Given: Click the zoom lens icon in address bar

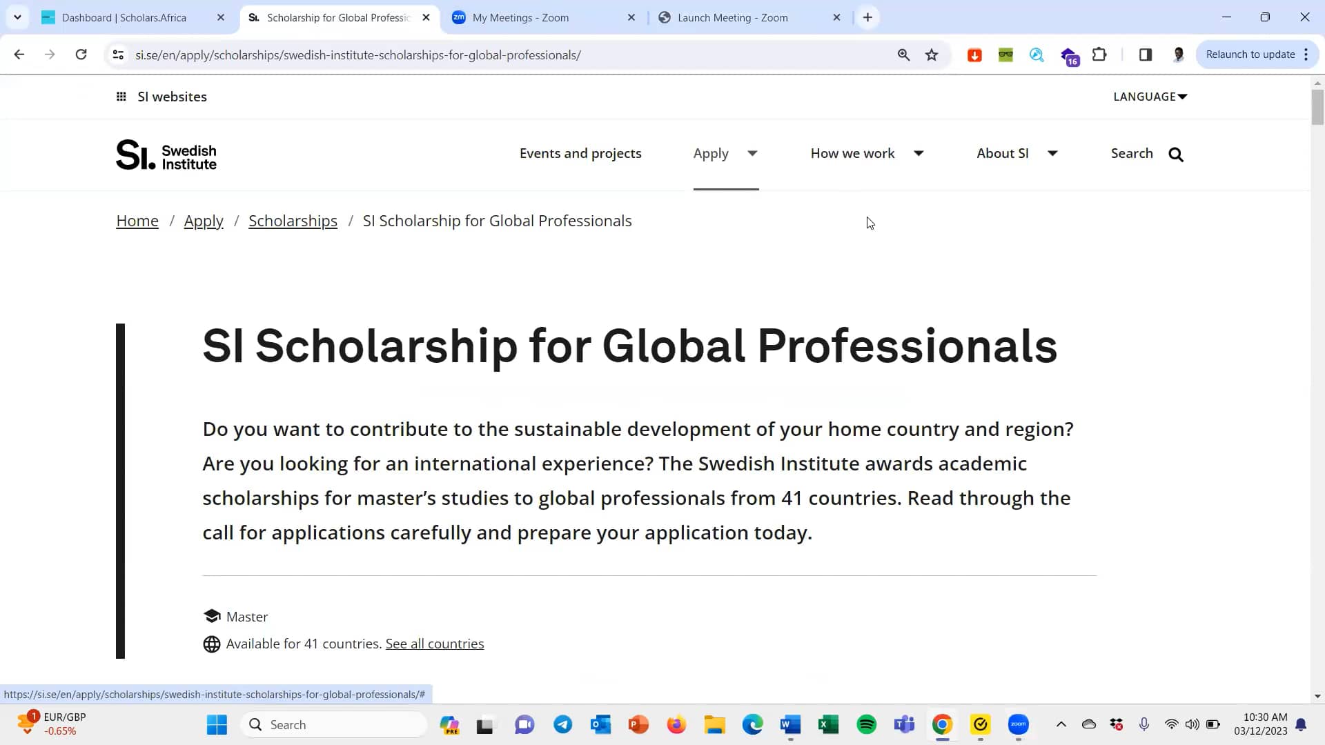Looking at the screenshot, I should [x=904, y=54].
